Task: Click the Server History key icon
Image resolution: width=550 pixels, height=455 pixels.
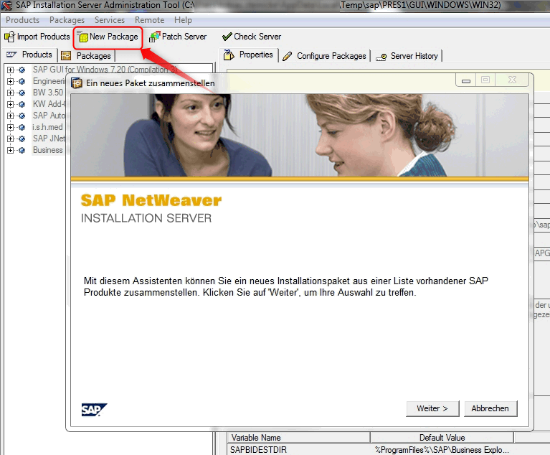Action: point(381,57)
